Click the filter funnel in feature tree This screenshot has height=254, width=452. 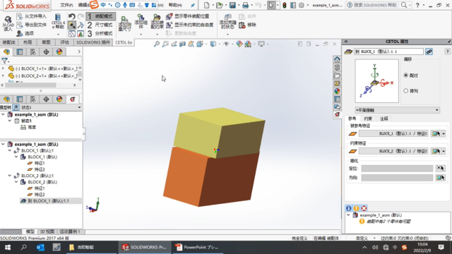pos(5,61)
